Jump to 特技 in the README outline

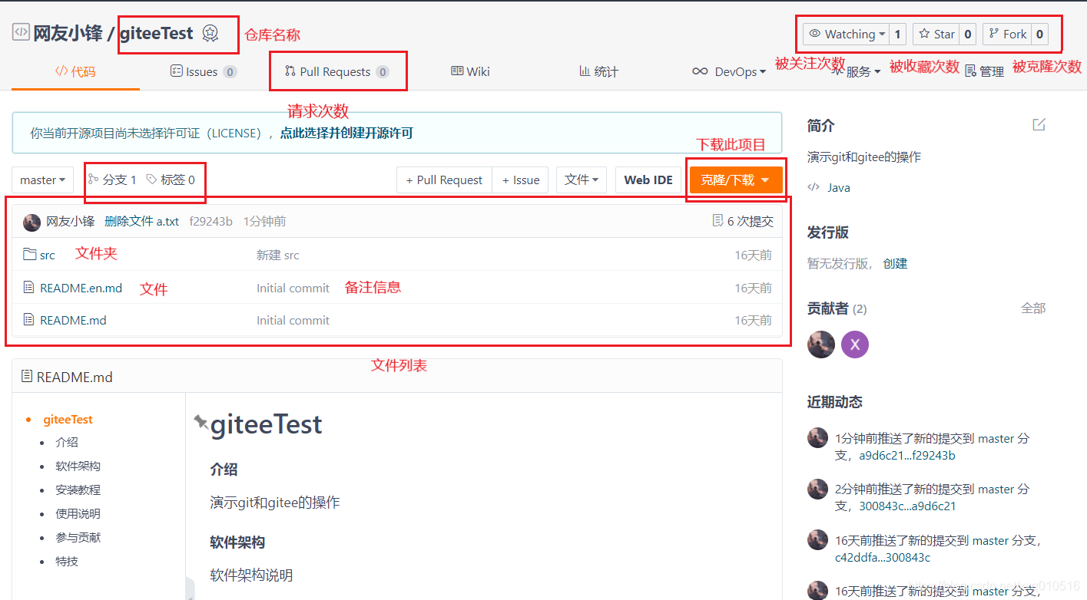click(67, 561)
